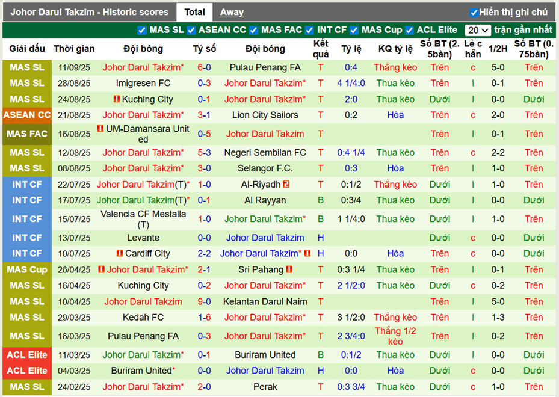The image size is (559, 397).
Task: Open Lion City Sailors team page
Action: click(265, 115)
